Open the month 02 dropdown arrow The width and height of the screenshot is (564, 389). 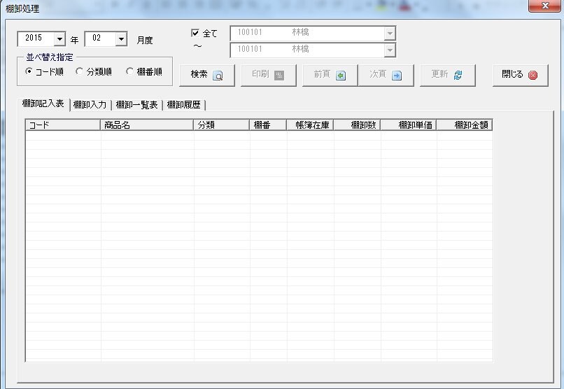click(x=122, y=38)
